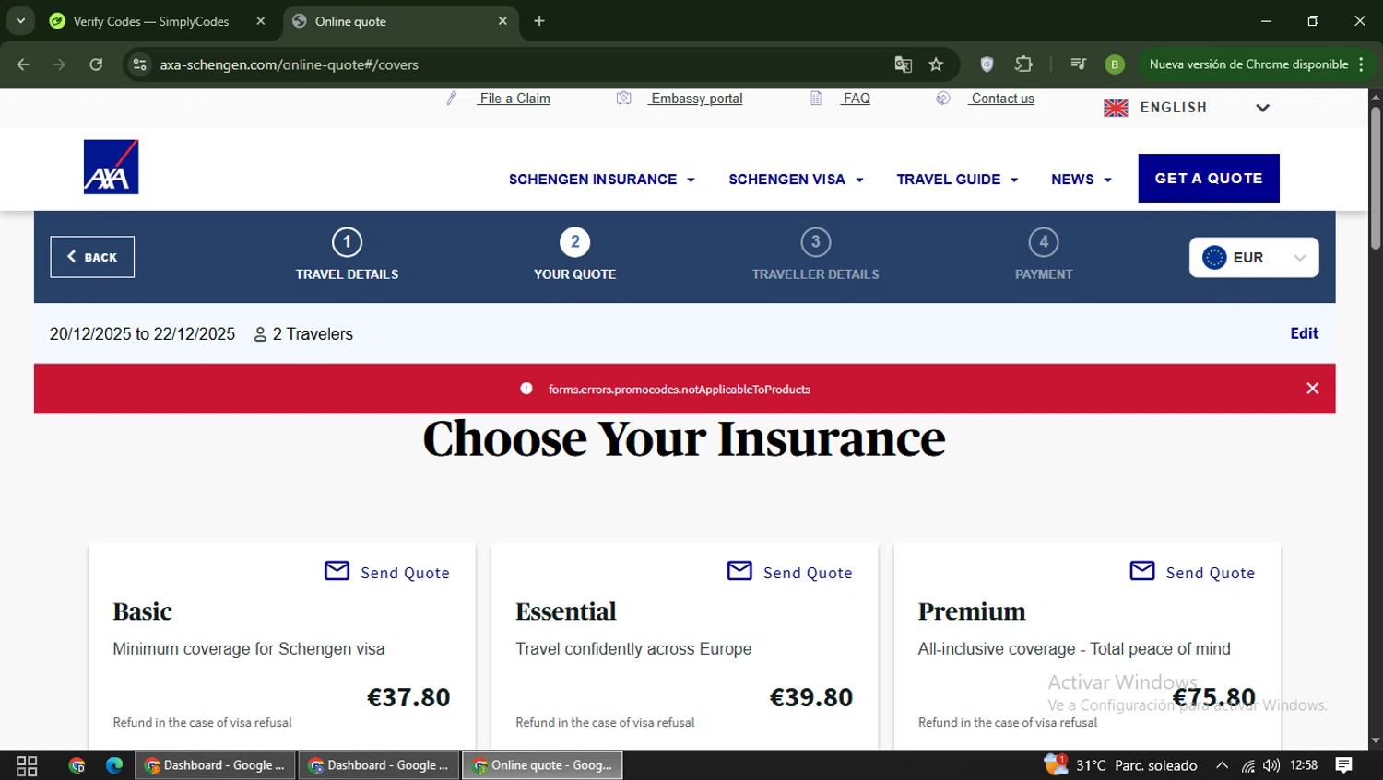Click the shield extension icon
The image size is (1383, 780).
point(987,64)
